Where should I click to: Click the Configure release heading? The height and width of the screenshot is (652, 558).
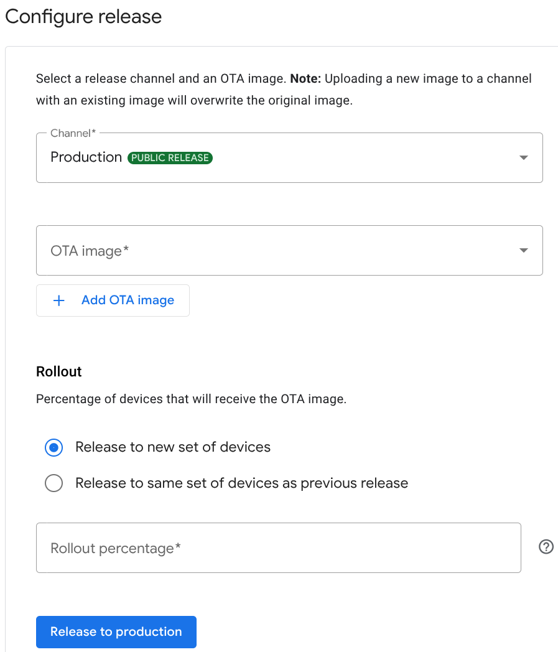[83, 17]
